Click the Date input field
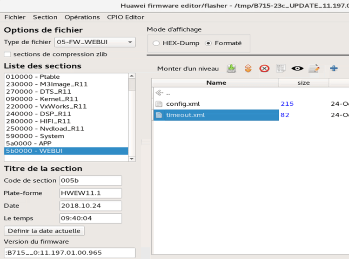 91,206
